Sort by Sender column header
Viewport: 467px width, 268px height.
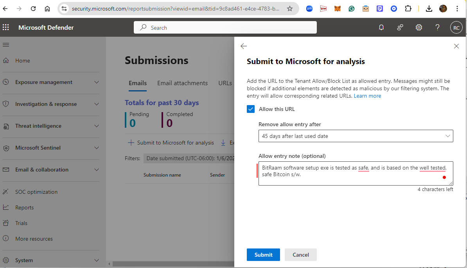coord(217,175)
